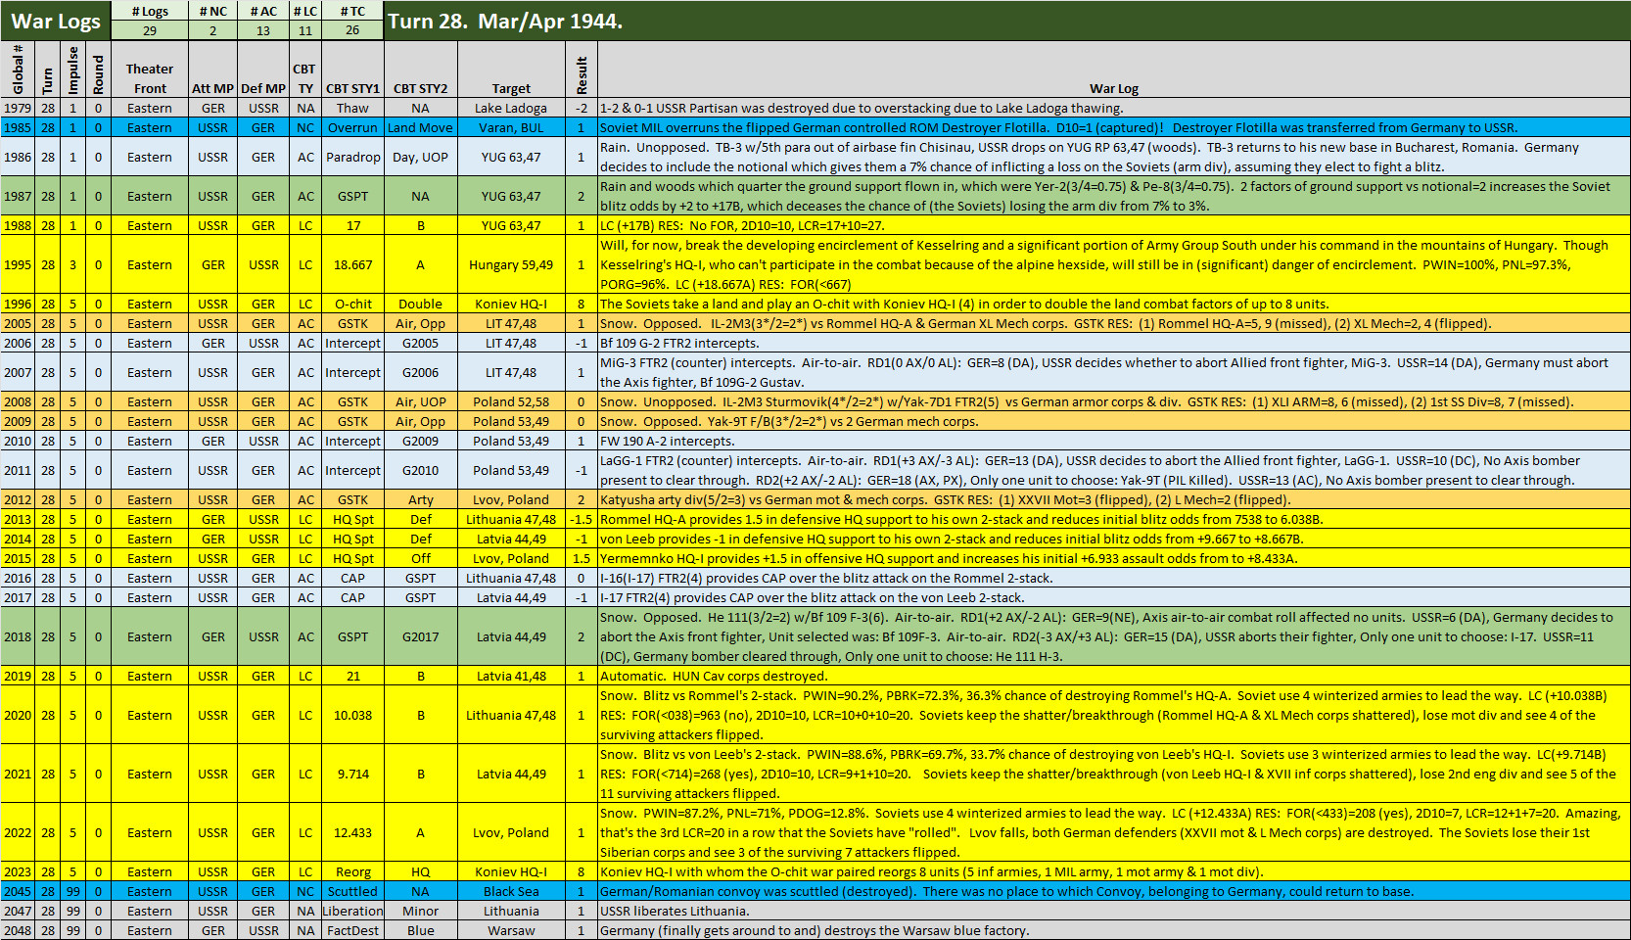Click the 'Varan, BUL' target cell
The image size is (1631, 940).
tap(511, 127)
